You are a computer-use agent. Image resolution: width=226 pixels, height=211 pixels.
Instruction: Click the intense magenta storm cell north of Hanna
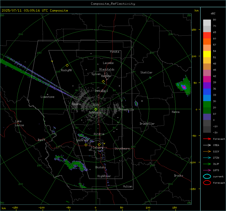(x=184, y=87)
